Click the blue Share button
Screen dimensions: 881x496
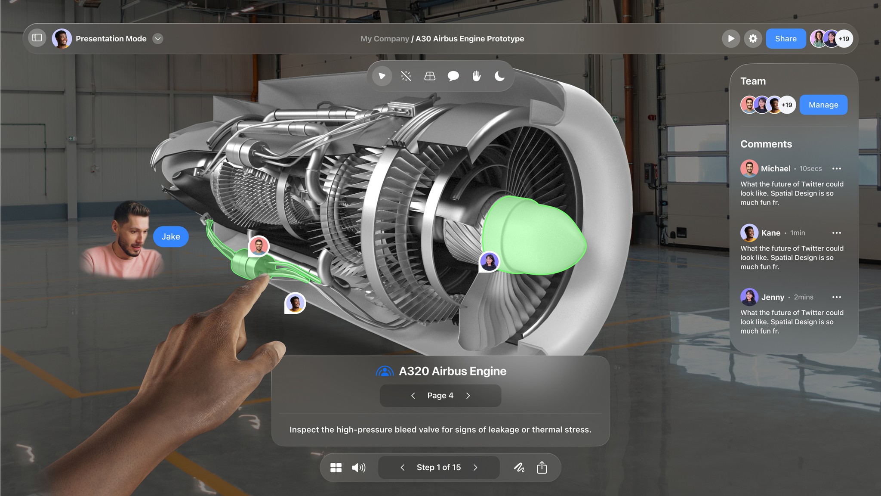[786, 39]
